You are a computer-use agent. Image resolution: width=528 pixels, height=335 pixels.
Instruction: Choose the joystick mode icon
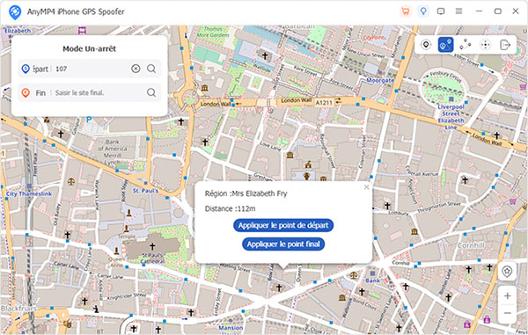tap(485, 44)
